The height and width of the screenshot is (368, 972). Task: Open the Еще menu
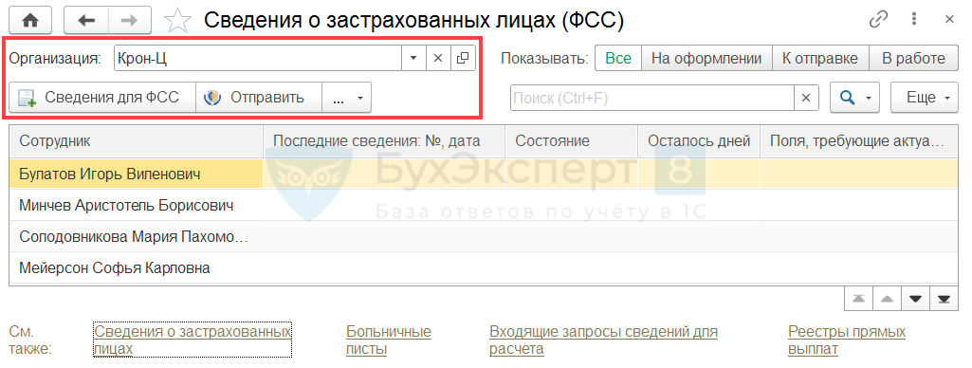[925, 98]
